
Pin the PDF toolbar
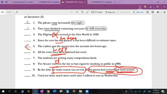(164, 12)
